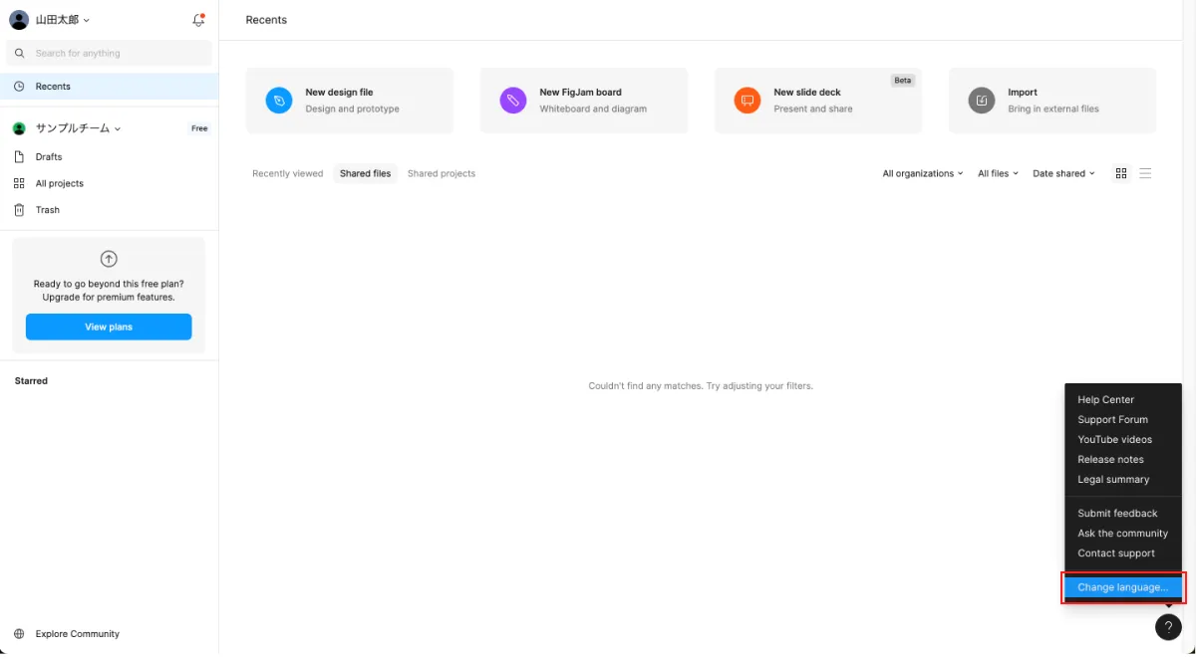Click the notifications bell icon
Viewport: 1196px width, 659px height.
(198, 20)
